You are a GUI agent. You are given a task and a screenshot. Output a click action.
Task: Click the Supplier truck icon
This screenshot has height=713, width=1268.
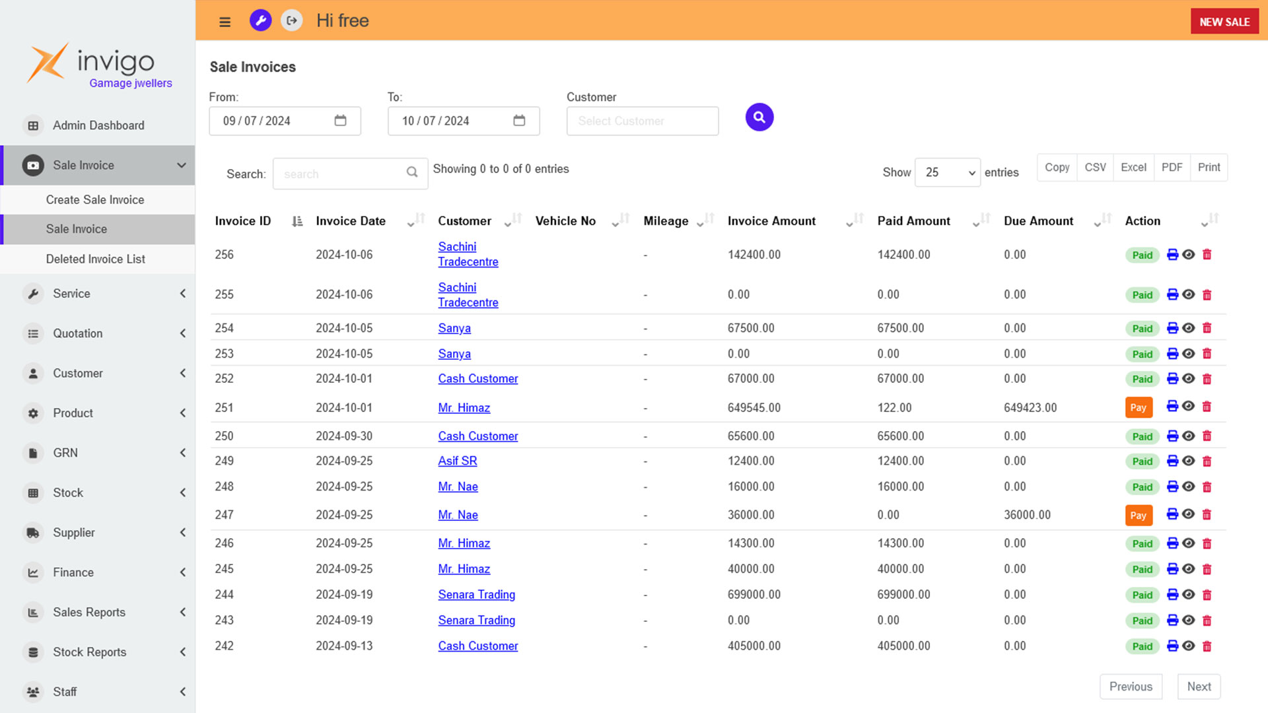click(x=33, y=533)
